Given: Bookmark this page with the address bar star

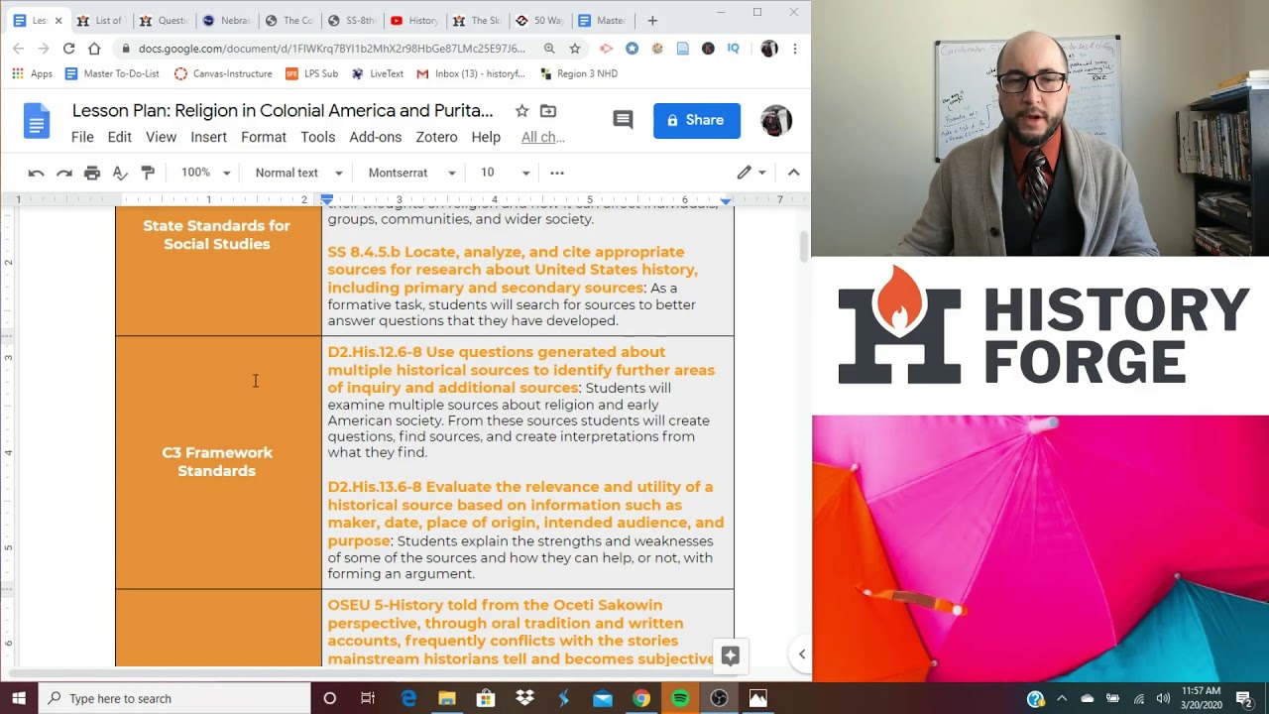Looking at the screenshot, I should [x=575, y=48].
